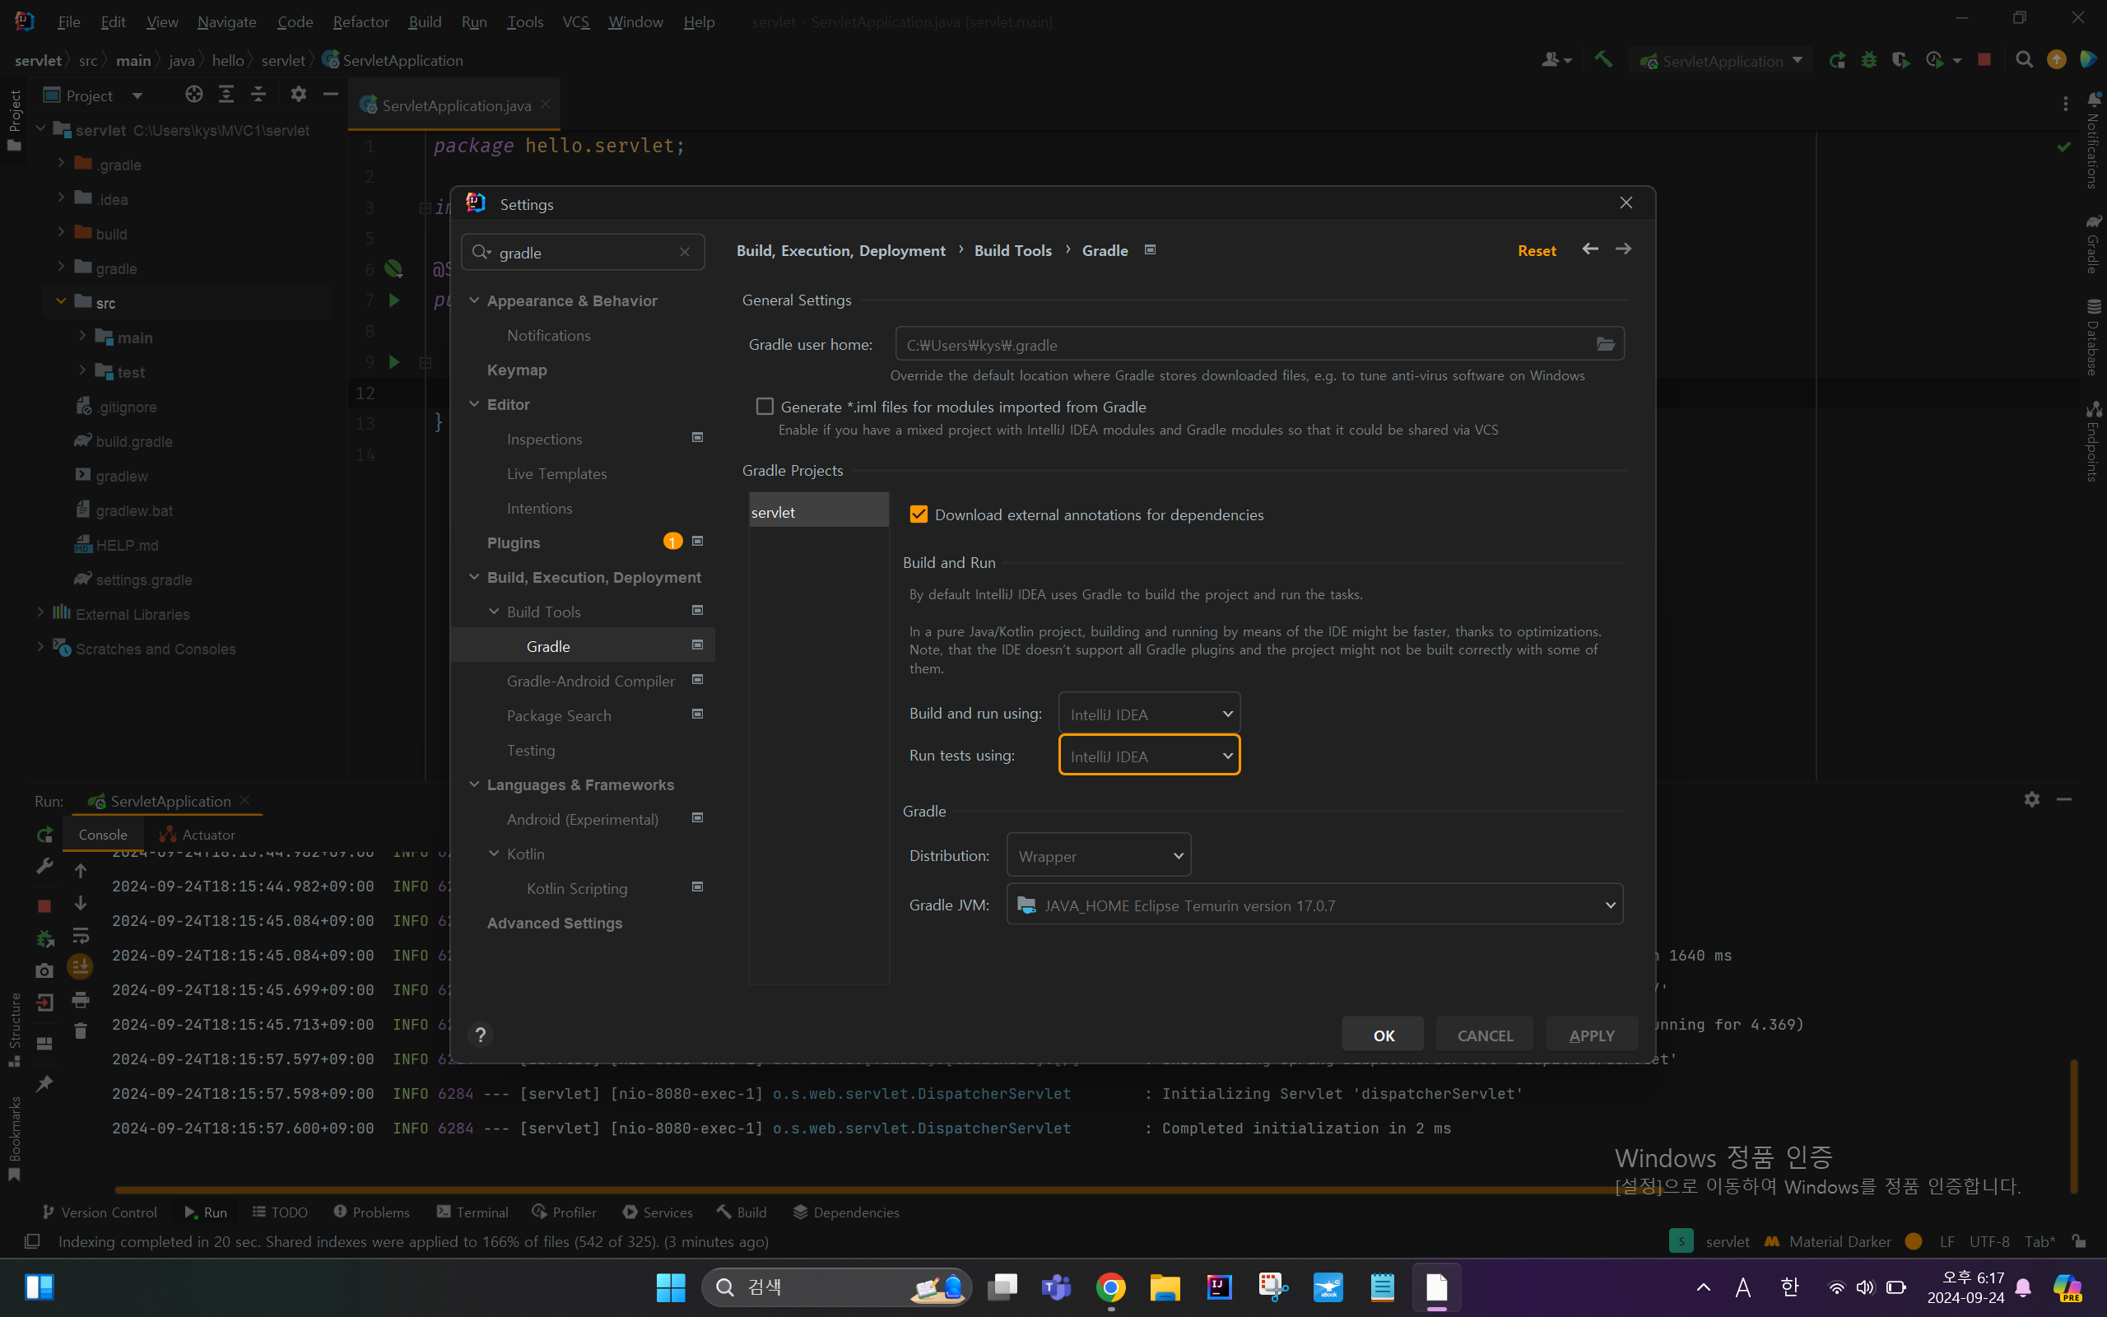Debug ServletApplication with bug icon
Screen dimensions: 2107x1317
1868,60
